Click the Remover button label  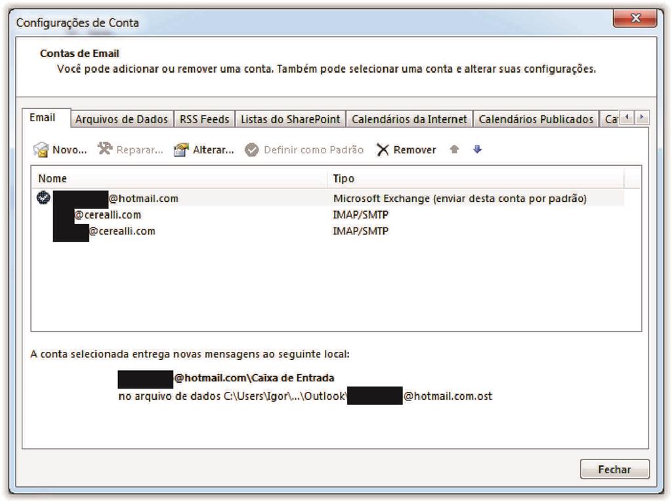[x=415, y=150]
